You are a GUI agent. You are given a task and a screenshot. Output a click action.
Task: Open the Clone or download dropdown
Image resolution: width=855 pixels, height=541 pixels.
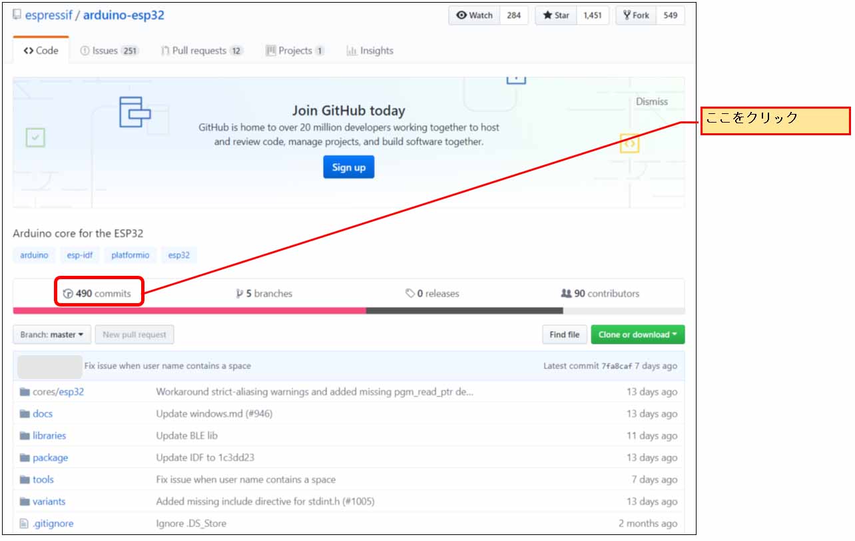pyautogui.click(x=637, y=334)
